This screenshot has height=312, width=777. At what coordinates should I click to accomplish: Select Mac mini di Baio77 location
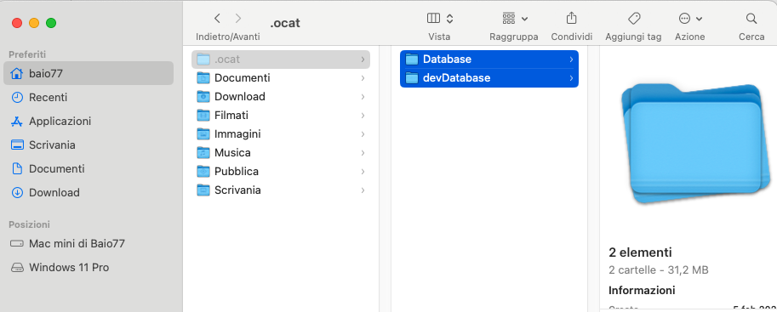[89, 243]
